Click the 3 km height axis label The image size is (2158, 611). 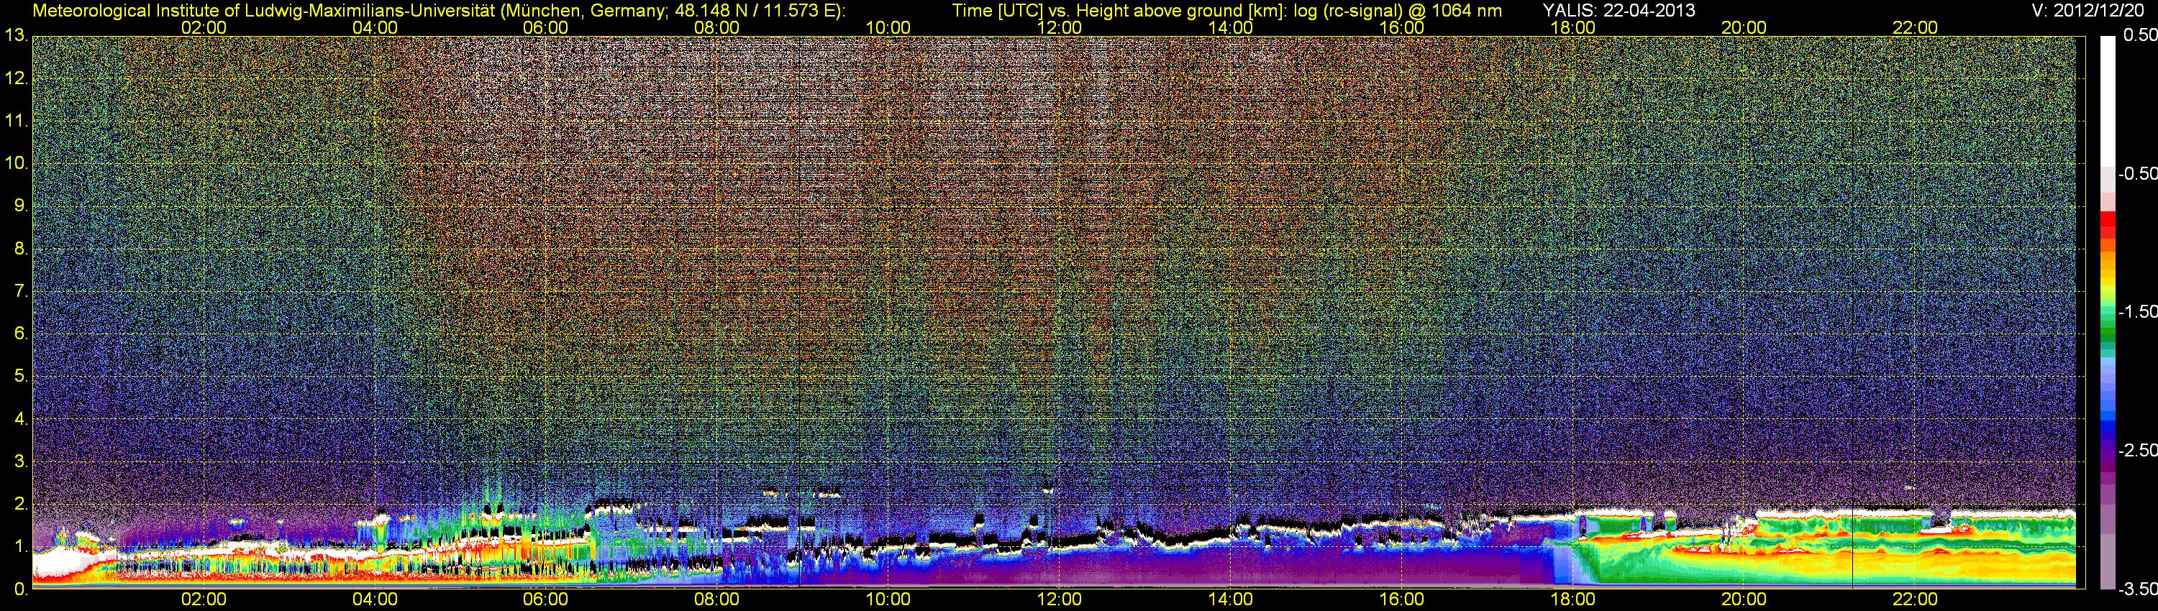pyautogui.click(x=20, y=461)
